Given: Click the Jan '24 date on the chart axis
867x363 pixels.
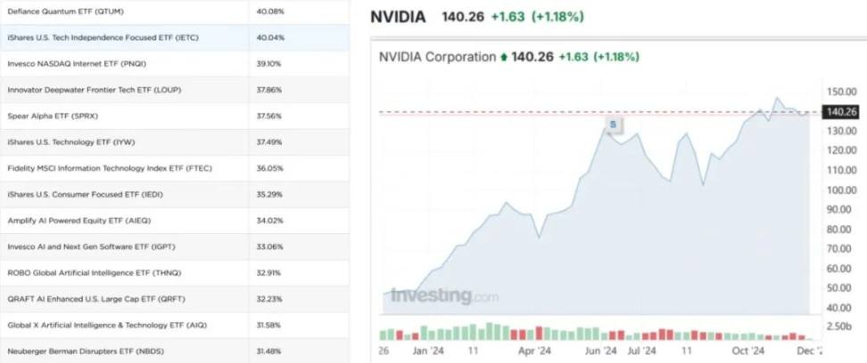Looking at the screenshot, I should pyautogui.click(x=428, y=351).
